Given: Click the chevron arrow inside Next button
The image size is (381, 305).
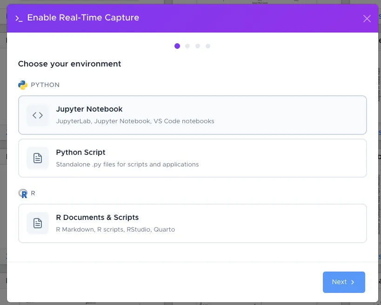Looking at the screenshot, I should [353, 282].
